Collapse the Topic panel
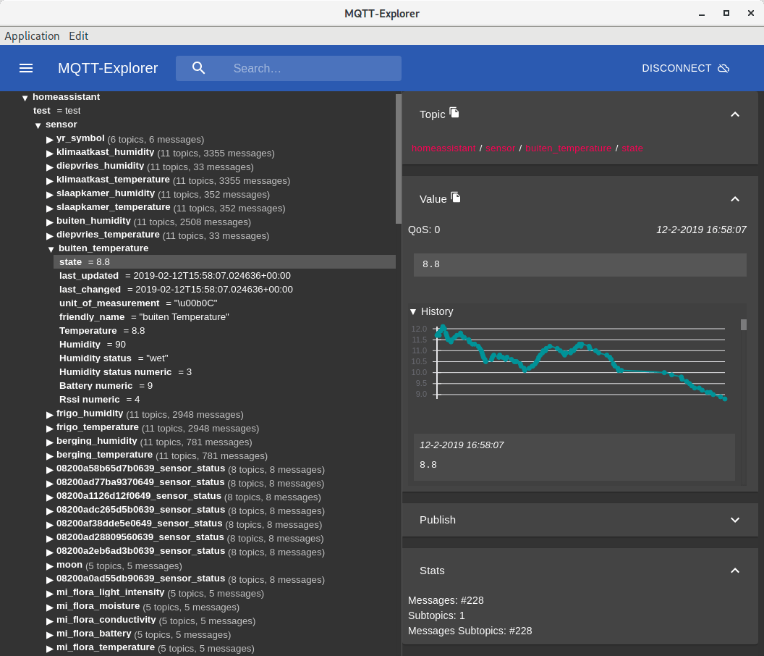 click(735, 114)
